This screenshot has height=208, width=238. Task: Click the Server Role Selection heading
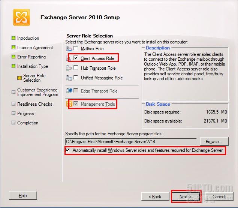pos(90,36)
